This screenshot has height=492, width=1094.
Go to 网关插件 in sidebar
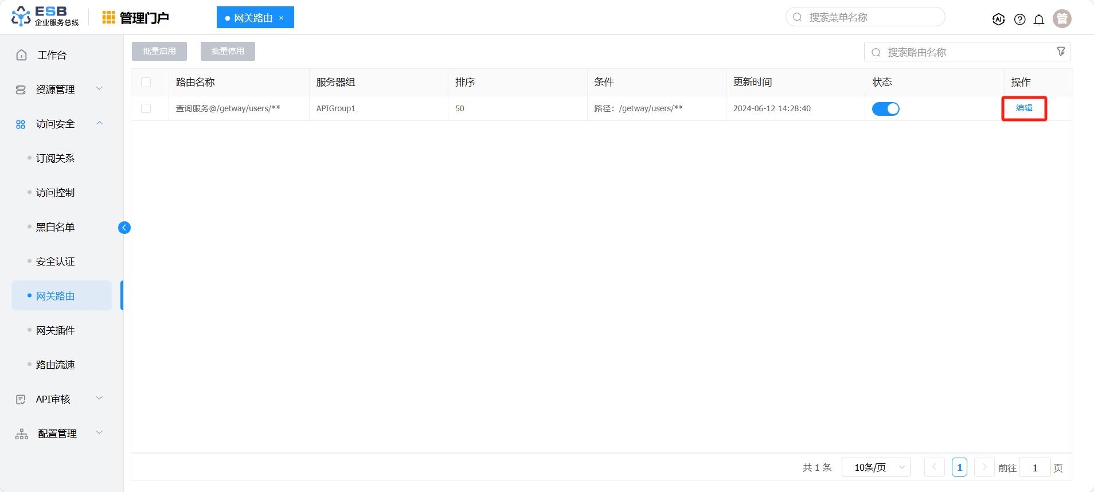point(56,330)
